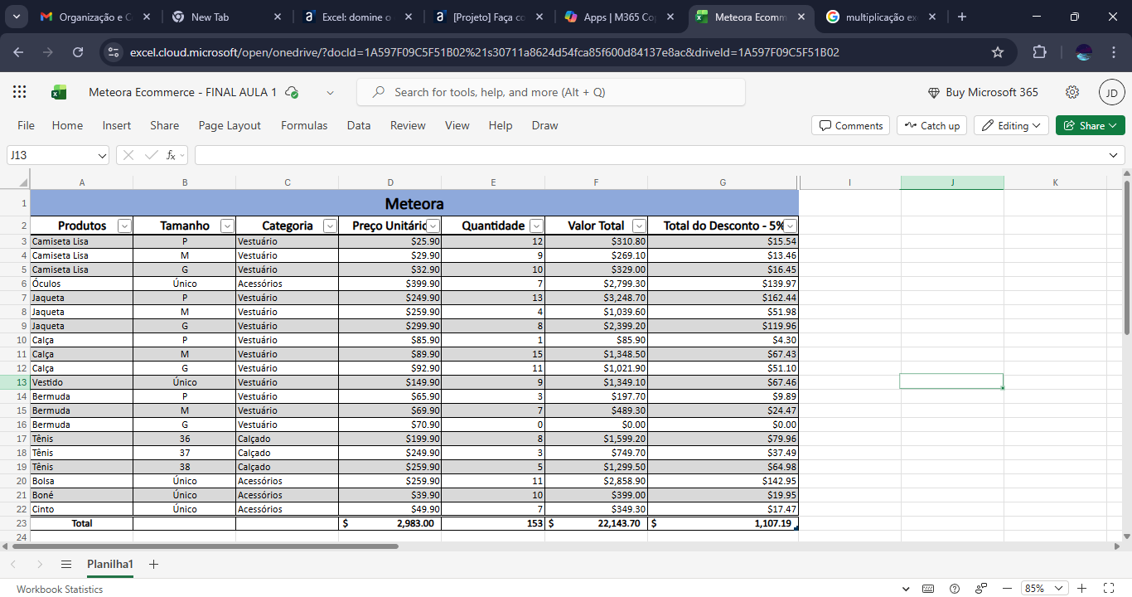Viewport: 1132px width, 597px height.
Task: Expand the Name Box dropdown
Action: (x=102, y=155)
